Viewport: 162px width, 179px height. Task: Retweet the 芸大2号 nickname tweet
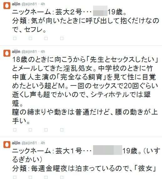tap(30, 38)
